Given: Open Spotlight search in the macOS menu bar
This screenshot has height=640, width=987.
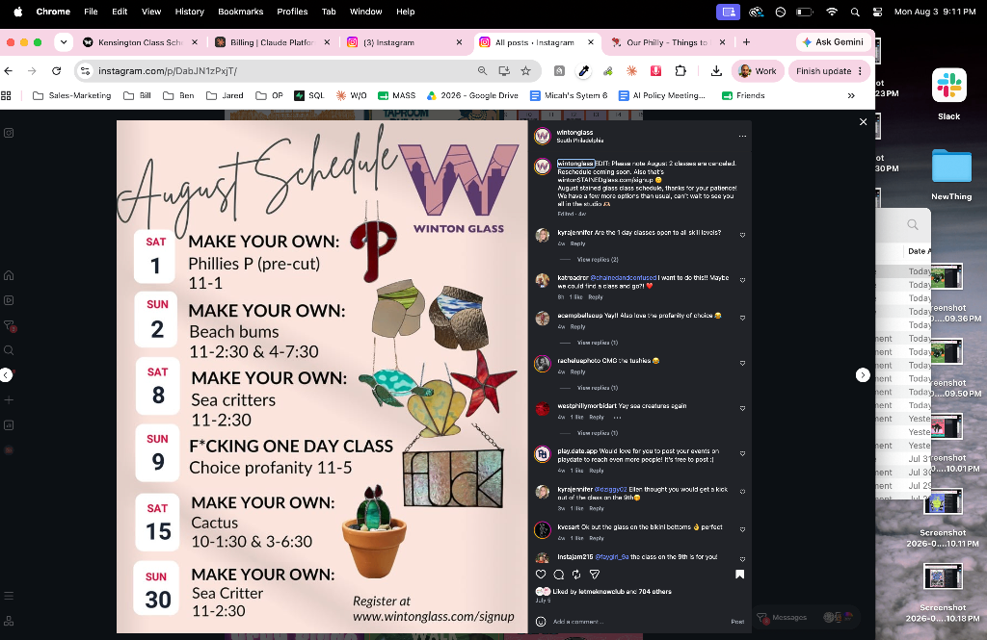Looking at the screenshot, I should coord(855,12).
